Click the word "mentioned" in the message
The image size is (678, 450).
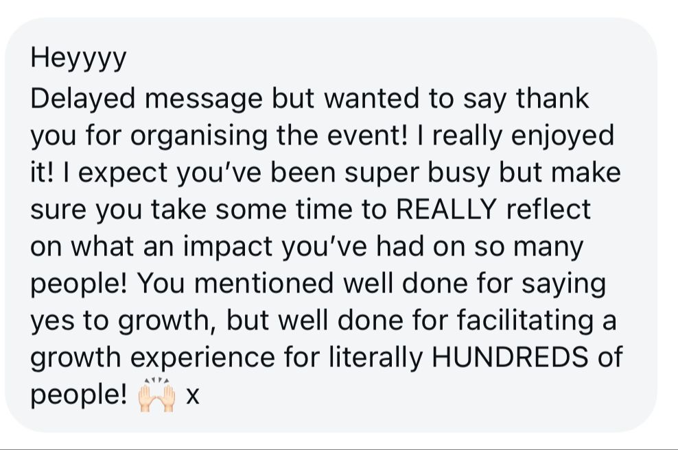pos(264,284)
